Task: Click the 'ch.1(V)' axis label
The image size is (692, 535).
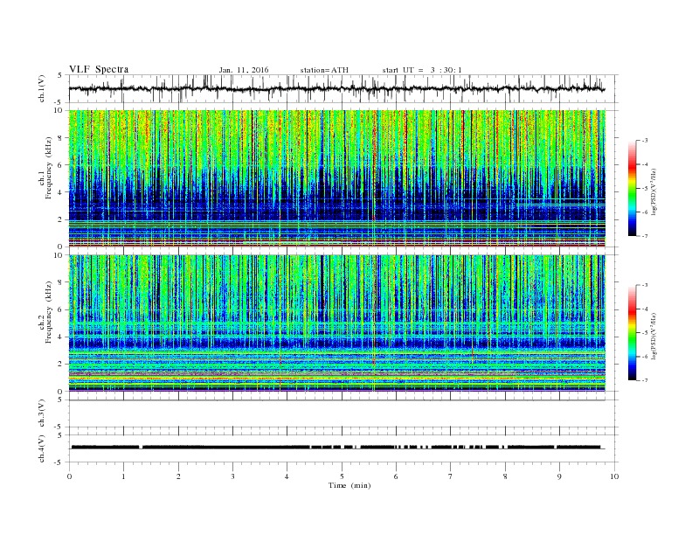Action: [42, 88]
